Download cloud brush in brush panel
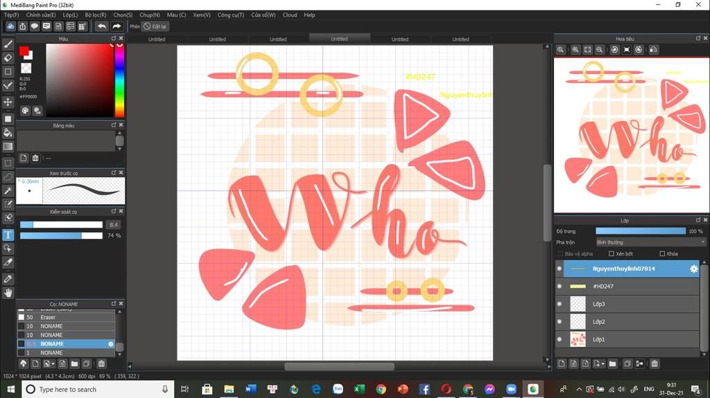 coord(24,363)
